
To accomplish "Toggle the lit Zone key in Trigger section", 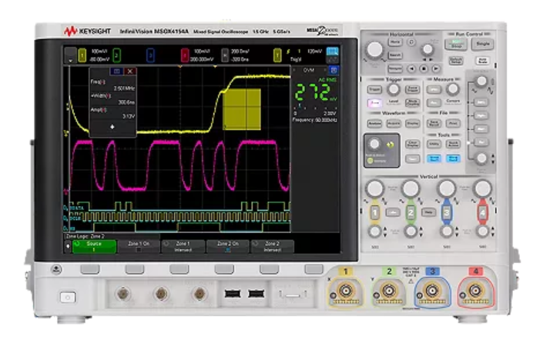I will coord(374,103).
